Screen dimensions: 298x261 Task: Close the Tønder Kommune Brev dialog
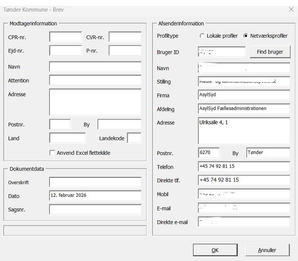291,10
